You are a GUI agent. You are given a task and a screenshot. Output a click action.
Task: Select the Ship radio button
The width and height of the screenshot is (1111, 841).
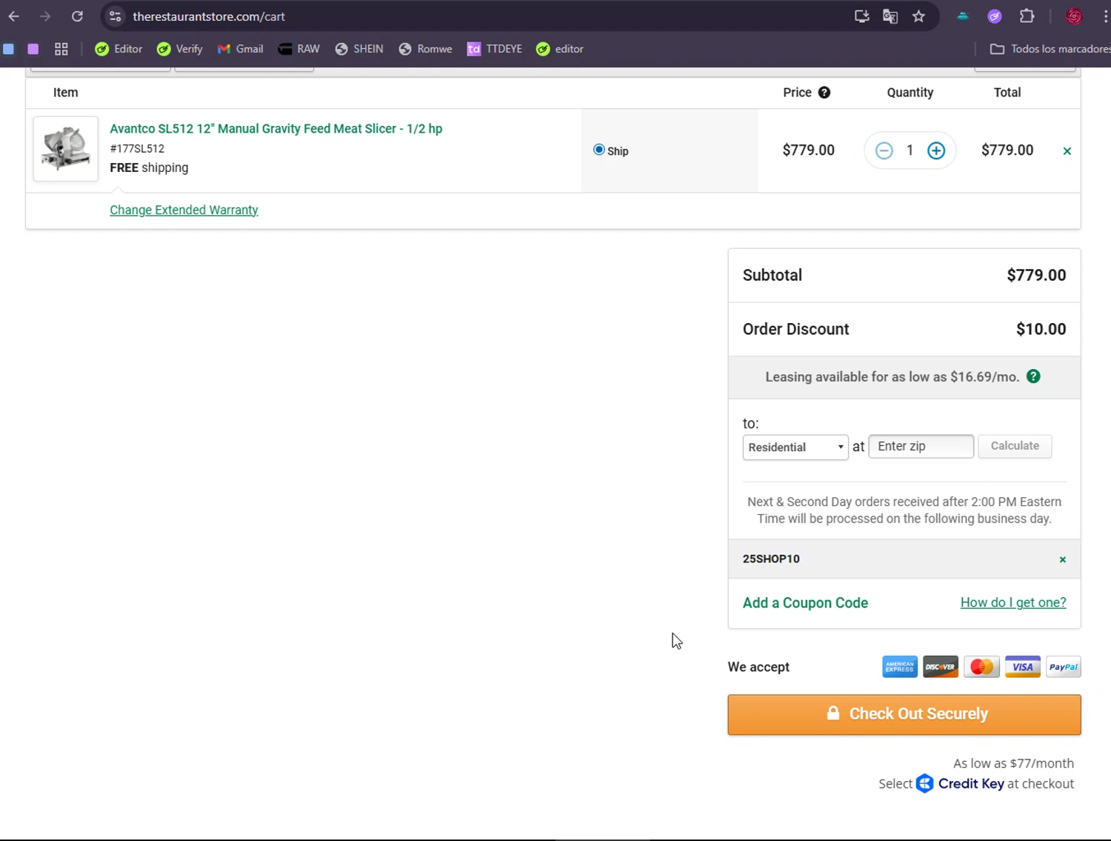point(599,150)
